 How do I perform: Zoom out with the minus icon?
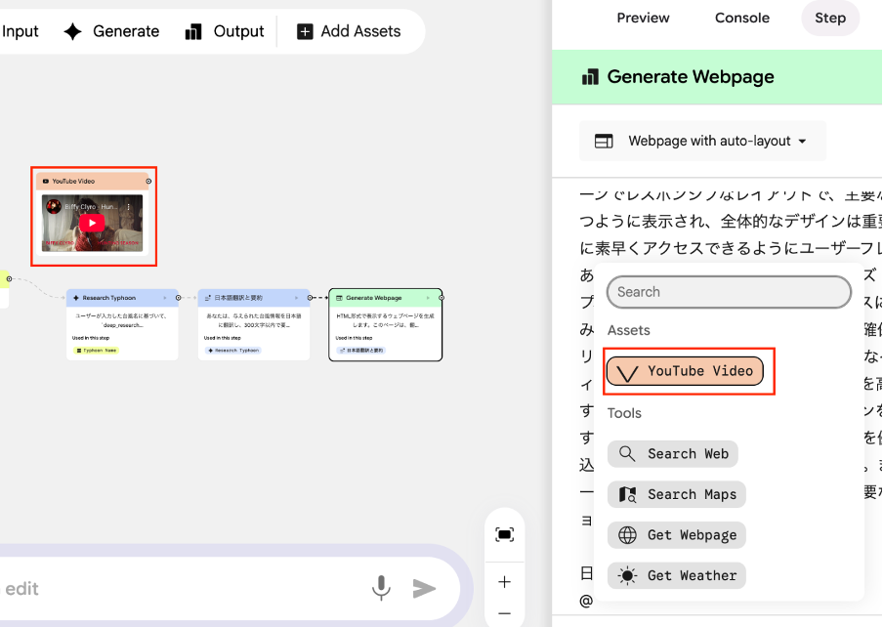click(x=504, y=613)
